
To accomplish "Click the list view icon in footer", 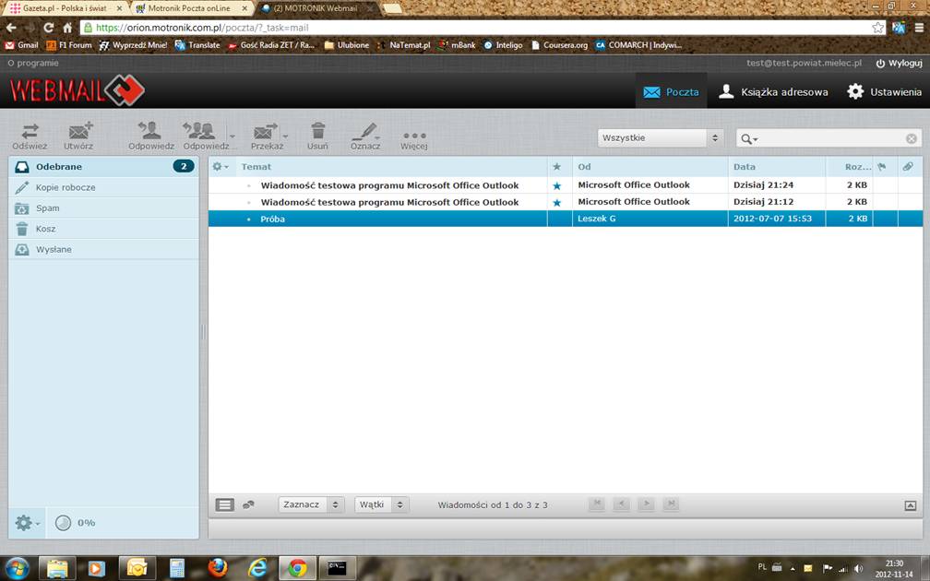I will [x=224, y=504].
